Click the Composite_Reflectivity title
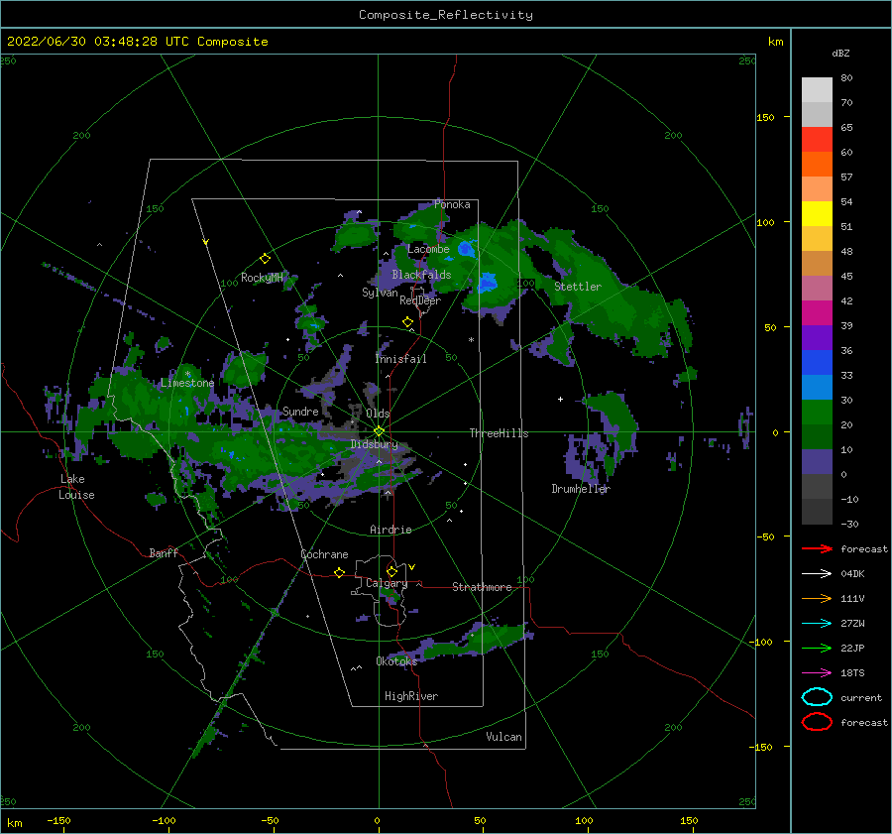The image size is (892, 834). 445,15
